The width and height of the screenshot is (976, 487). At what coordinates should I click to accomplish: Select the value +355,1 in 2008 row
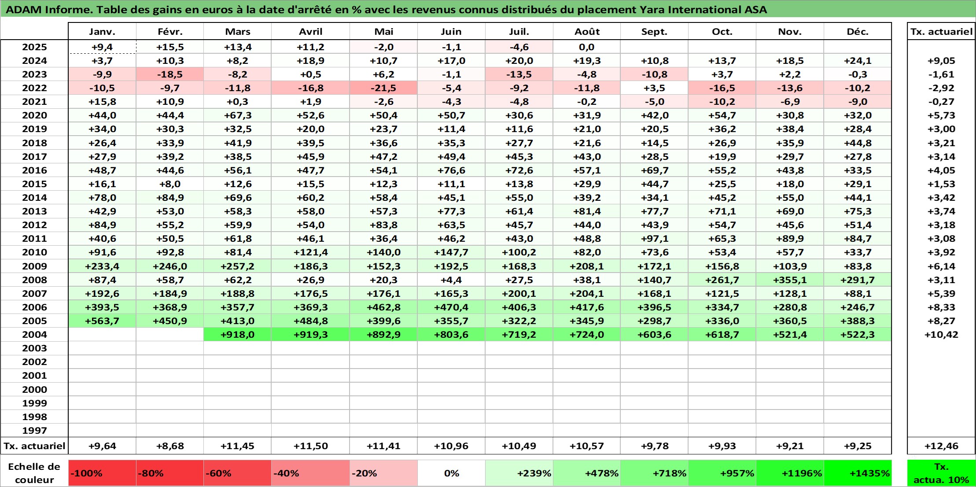coord(790,280)
